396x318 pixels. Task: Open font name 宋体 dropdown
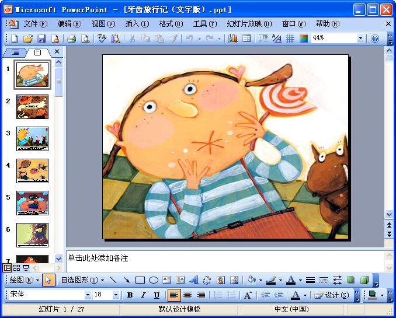(x=88, y=295)
